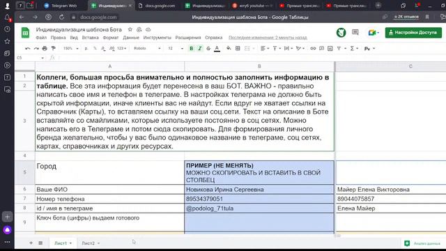Open Roboto font dropdown
Viewport: 446px width, 251px height.
(147, 48)
